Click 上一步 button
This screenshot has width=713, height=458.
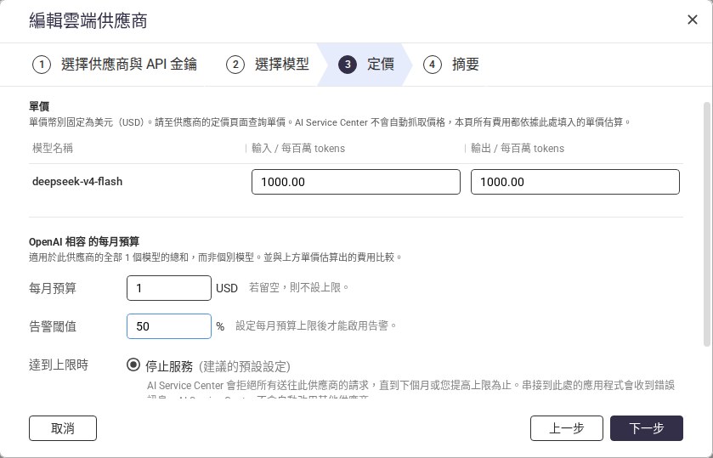pyautogui.click(x=567, y=428)
